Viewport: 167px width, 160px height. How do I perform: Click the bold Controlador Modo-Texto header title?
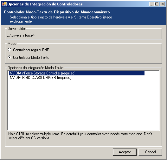pyautogui.click(x=57, y=12)
